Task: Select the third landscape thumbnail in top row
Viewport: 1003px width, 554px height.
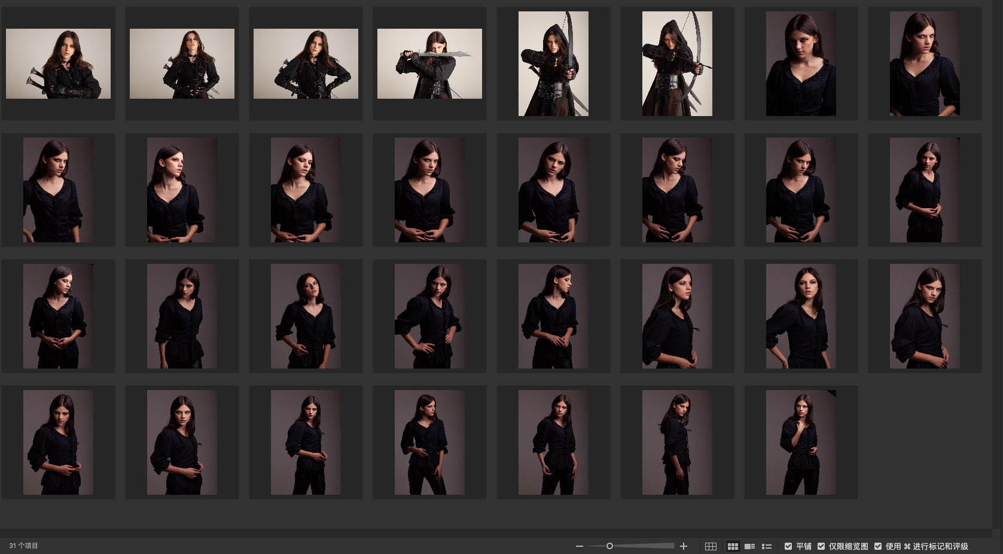Action: (x=306, y=63)
